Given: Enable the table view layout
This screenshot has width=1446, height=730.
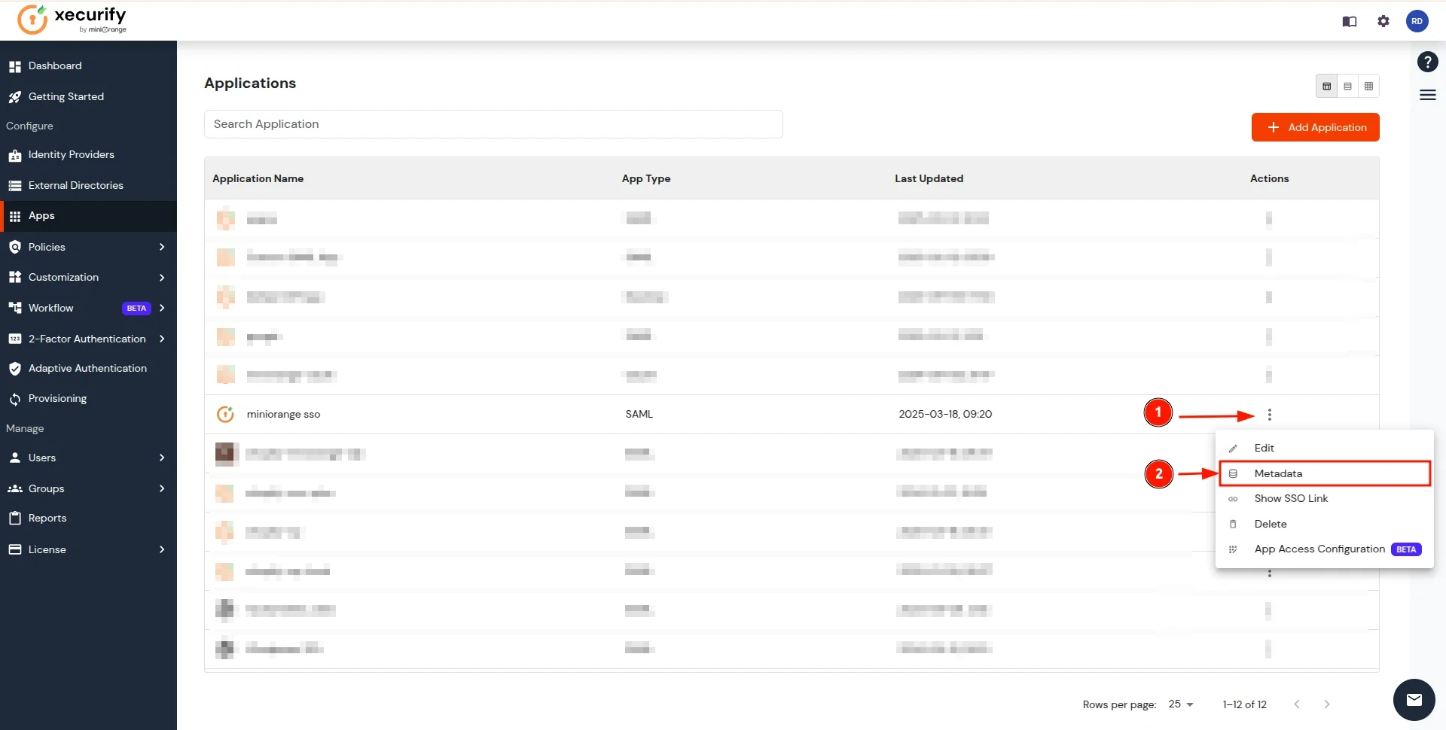Looking at the screenshot, I should pos(1327,86).
